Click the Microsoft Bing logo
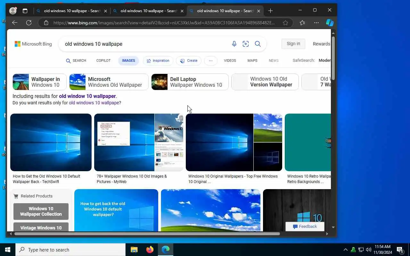 click(x=33, y=44)
